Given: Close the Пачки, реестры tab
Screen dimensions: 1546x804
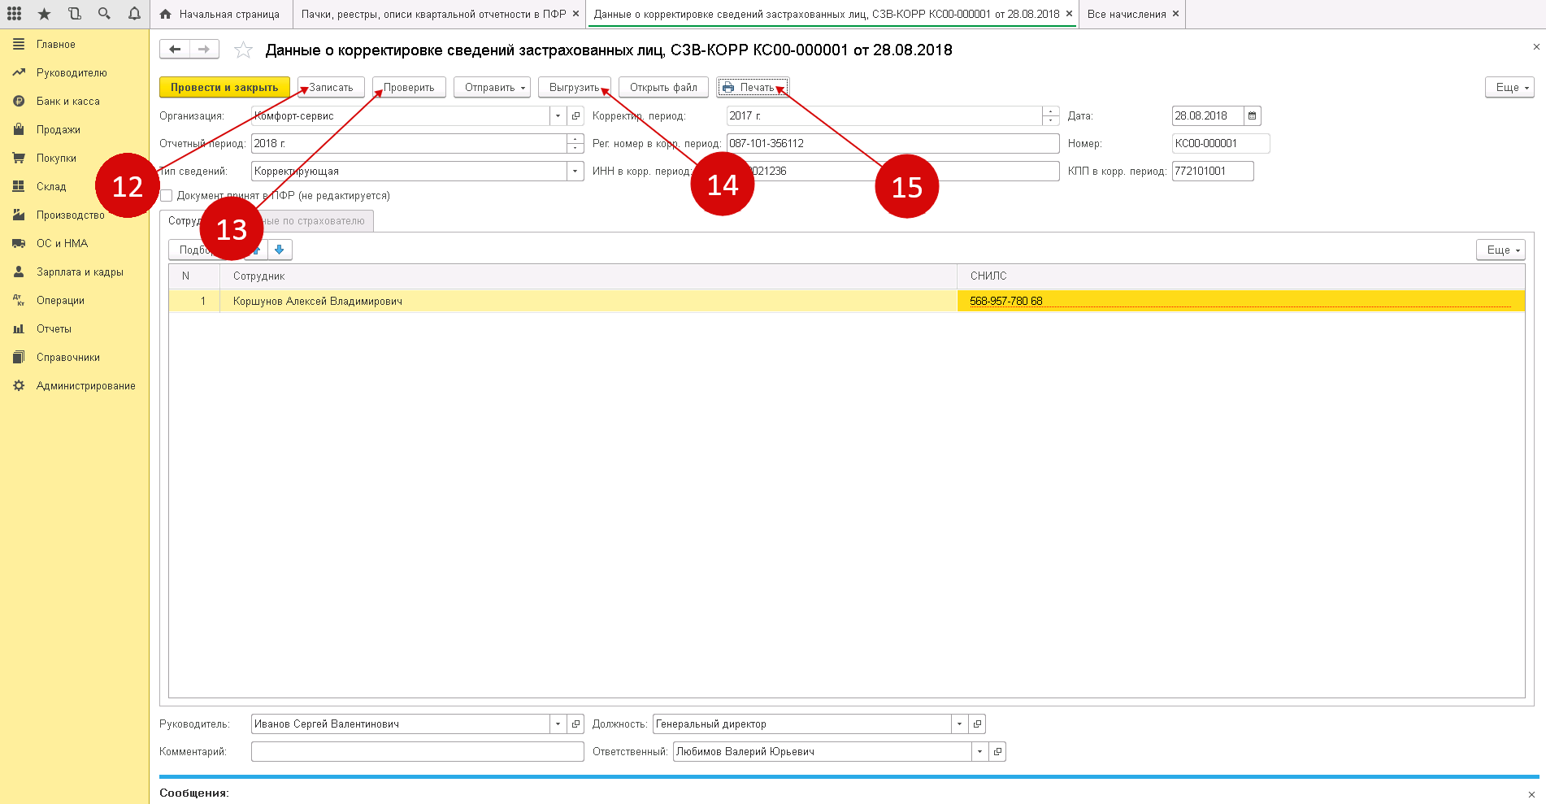Looking at the screenshot, I should [575, 14].
